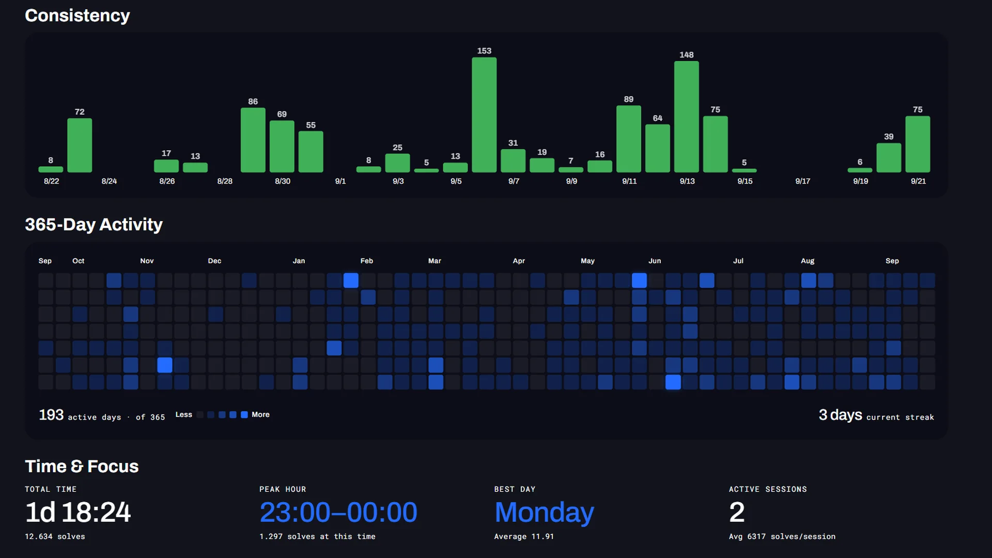Image resolution: width=992 pixels, height=558 pixels.
Task: Pick the bar with value 55
Action: [x=311, y=151]
